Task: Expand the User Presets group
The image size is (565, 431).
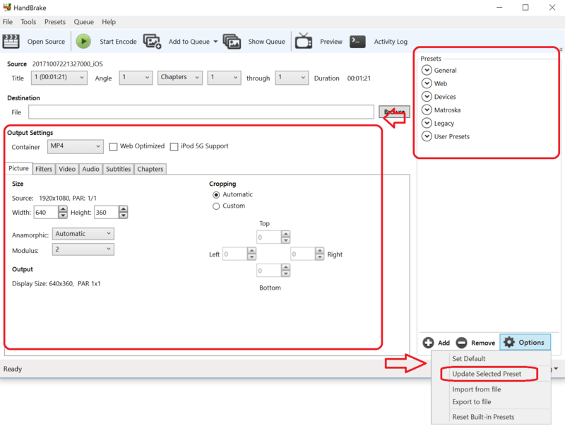Action: [427, 136]
